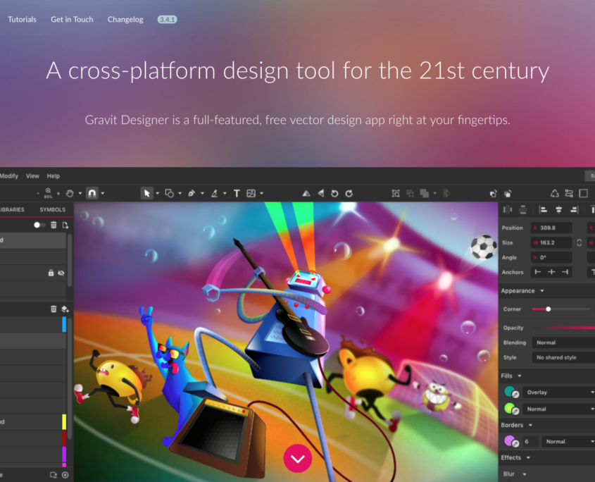Open the Get in Touch link
This screenshot has height=482, width=595.
pos(72,19)
